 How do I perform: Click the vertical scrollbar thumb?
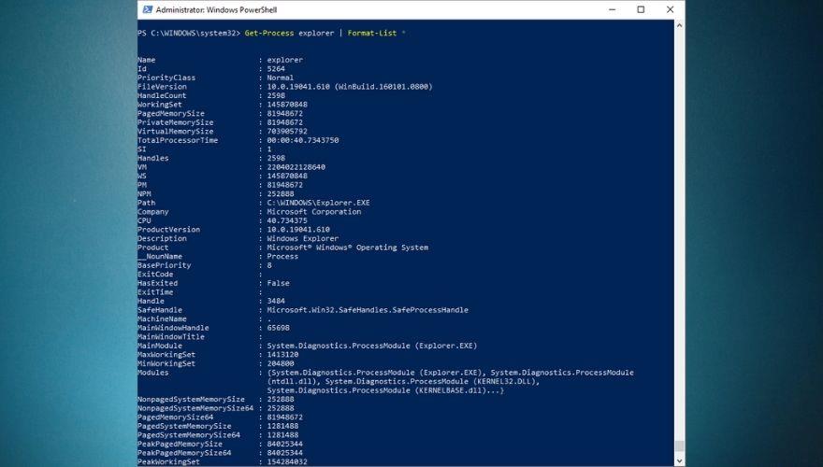(x=679, y=446)
